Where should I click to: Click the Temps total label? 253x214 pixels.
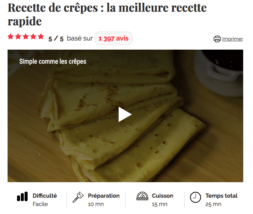tap(221, 195)
